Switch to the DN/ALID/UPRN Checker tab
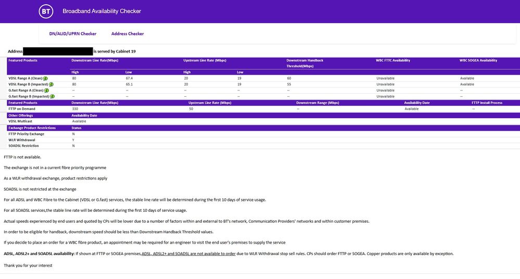Viewport: 520px width, 279px height. click(x=73, y=34)
